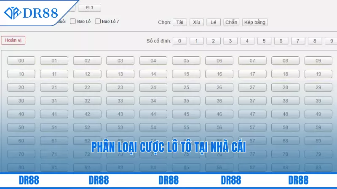Choose number 71 in the grid
The image size is (337, 189).
[x=54, y=154]
